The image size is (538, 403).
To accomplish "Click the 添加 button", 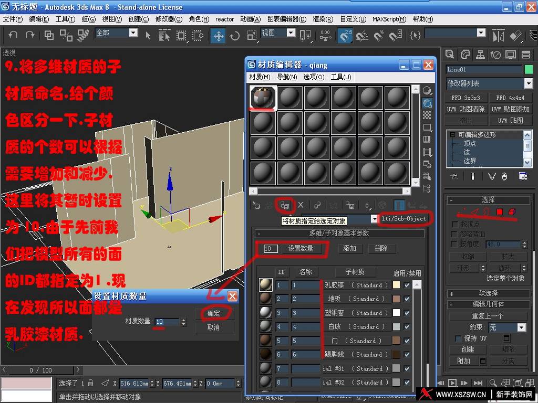I will (x=349, y=248).
